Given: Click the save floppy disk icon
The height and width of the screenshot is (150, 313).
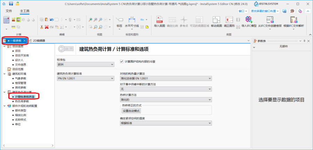Looking at the screenshot, I should (11, 3).
